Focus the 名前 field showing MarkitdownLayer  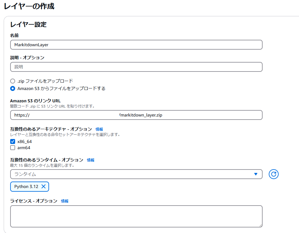click(x=136, y=44)
